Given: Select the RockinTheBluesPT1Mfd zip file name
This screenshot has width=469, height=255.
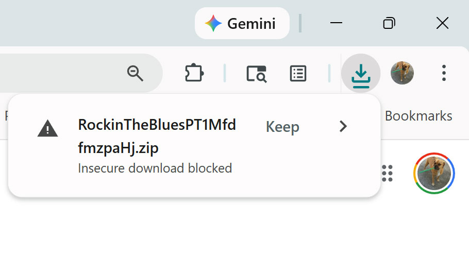Looking at the screenshot, I should 157,137.
